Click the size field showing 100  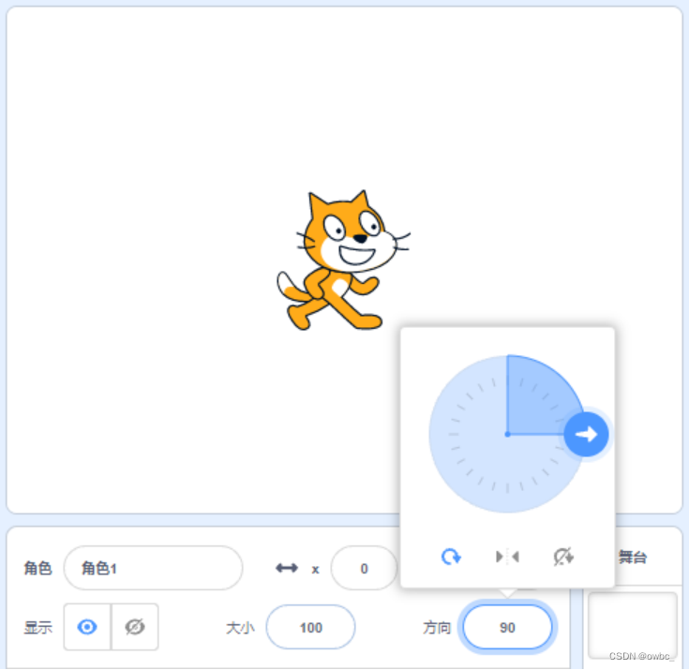tap(310, 627)
